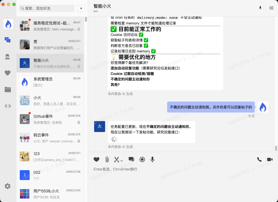Open chat settings via the sliders icon
278x202 pixels.
(271, 8)
